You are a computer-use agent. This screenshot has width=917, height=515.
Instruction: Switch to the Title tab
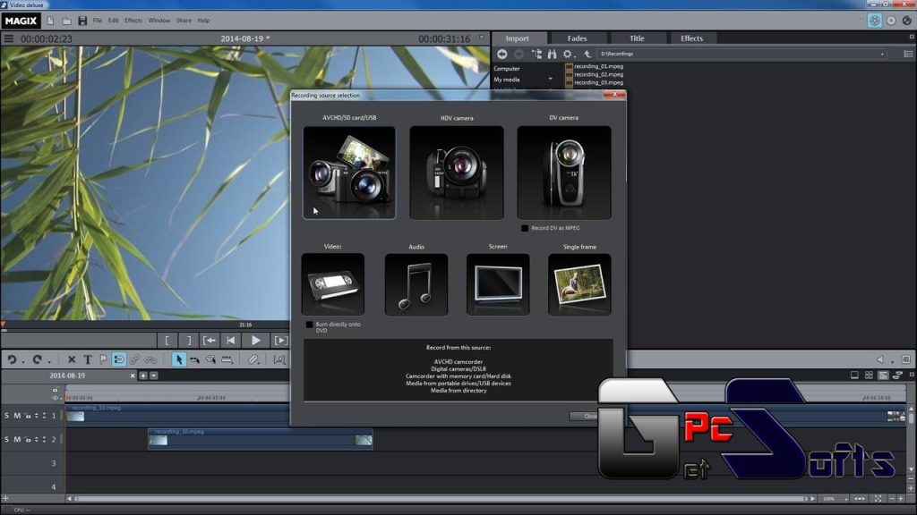[637, 38]
